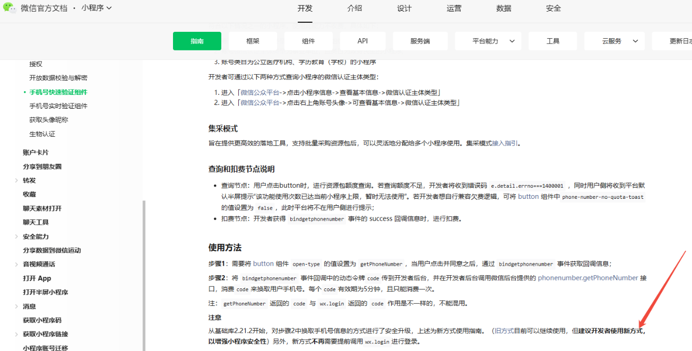Open button link in 步骤1
This screenshot has height=351, width=692.
click(x=263, y=264)
